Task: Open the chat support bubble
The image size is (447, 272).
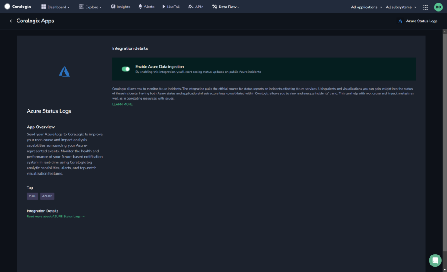Action: coord(435,260)
